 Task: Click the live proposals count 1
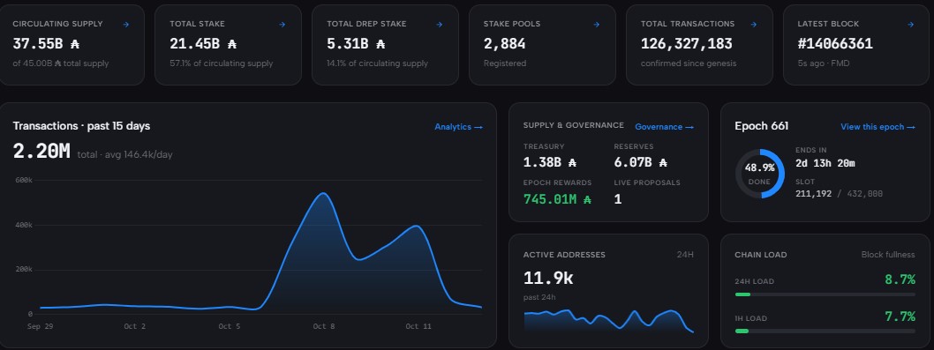(x=618, y=199)
